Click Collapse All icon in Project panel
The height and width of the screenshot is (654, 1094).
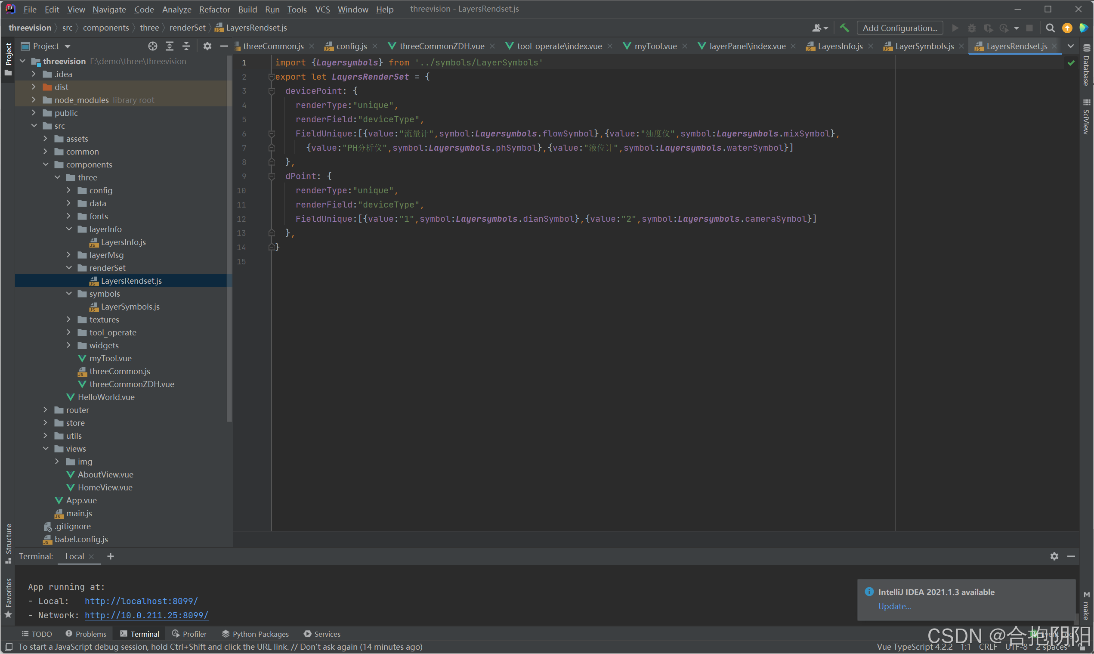coord(186,46)
